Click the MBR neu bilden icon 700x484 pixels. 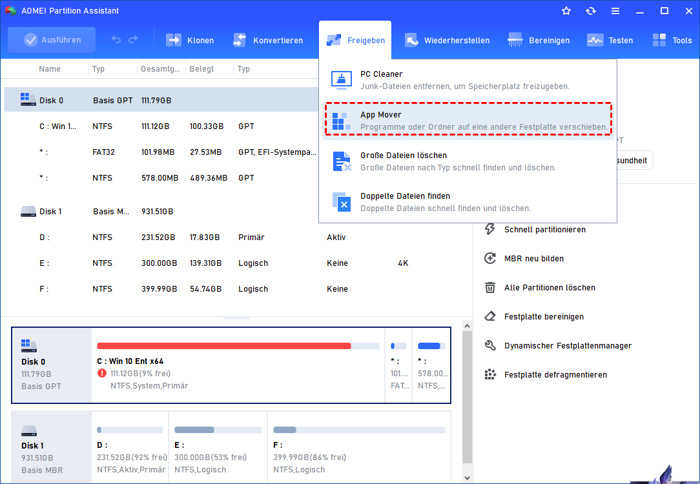(x=490, y=259)
